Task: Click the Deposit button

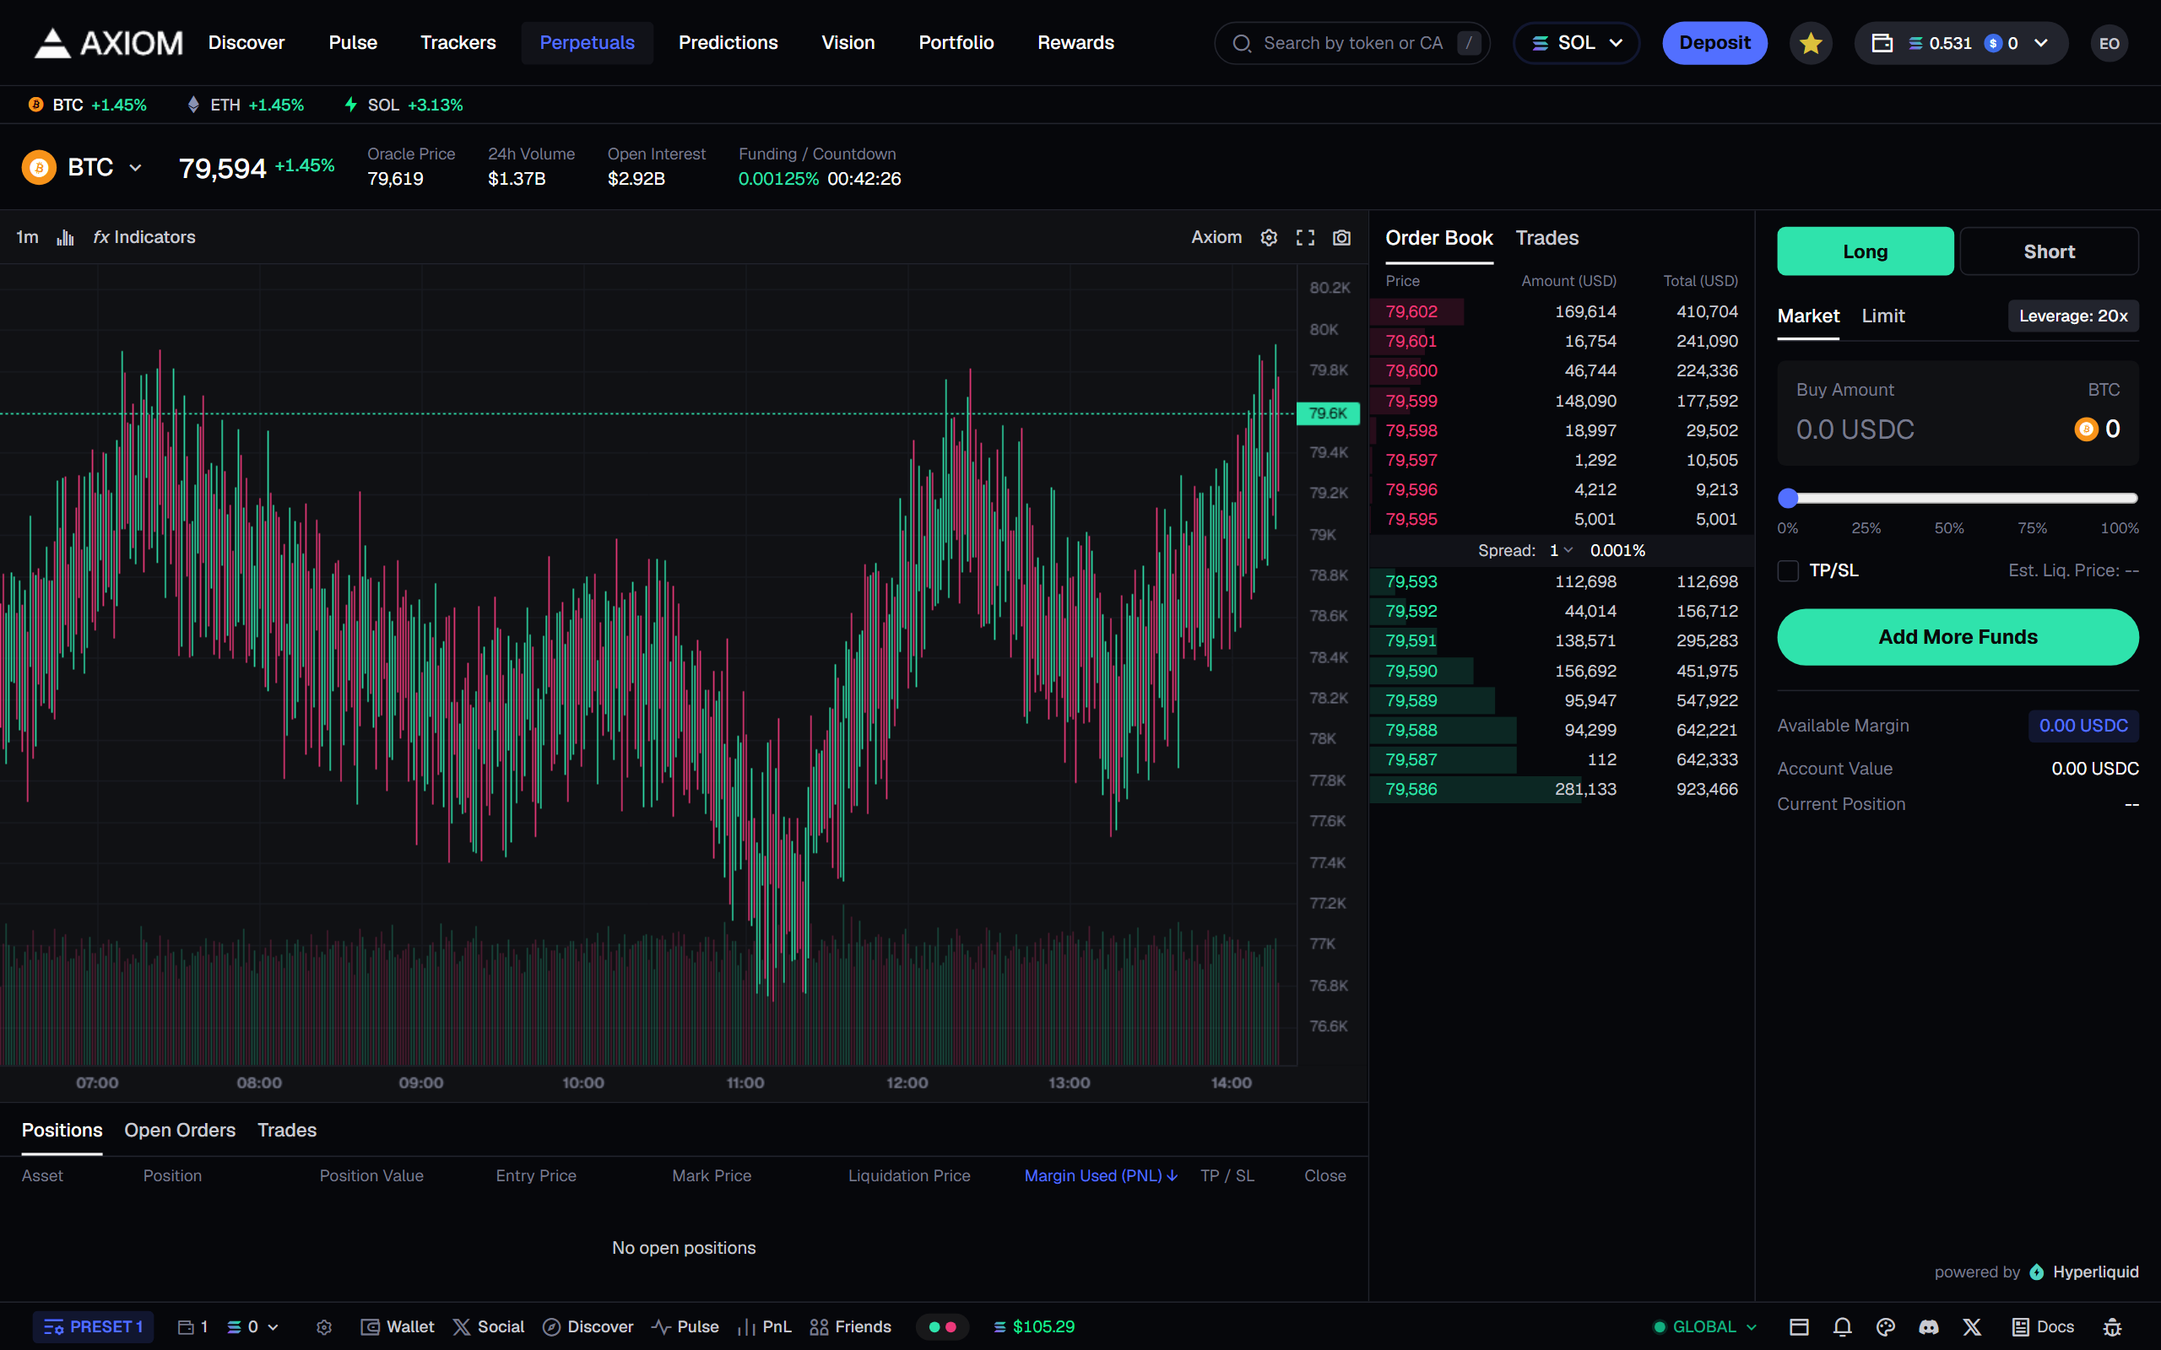Action: 1714,43
